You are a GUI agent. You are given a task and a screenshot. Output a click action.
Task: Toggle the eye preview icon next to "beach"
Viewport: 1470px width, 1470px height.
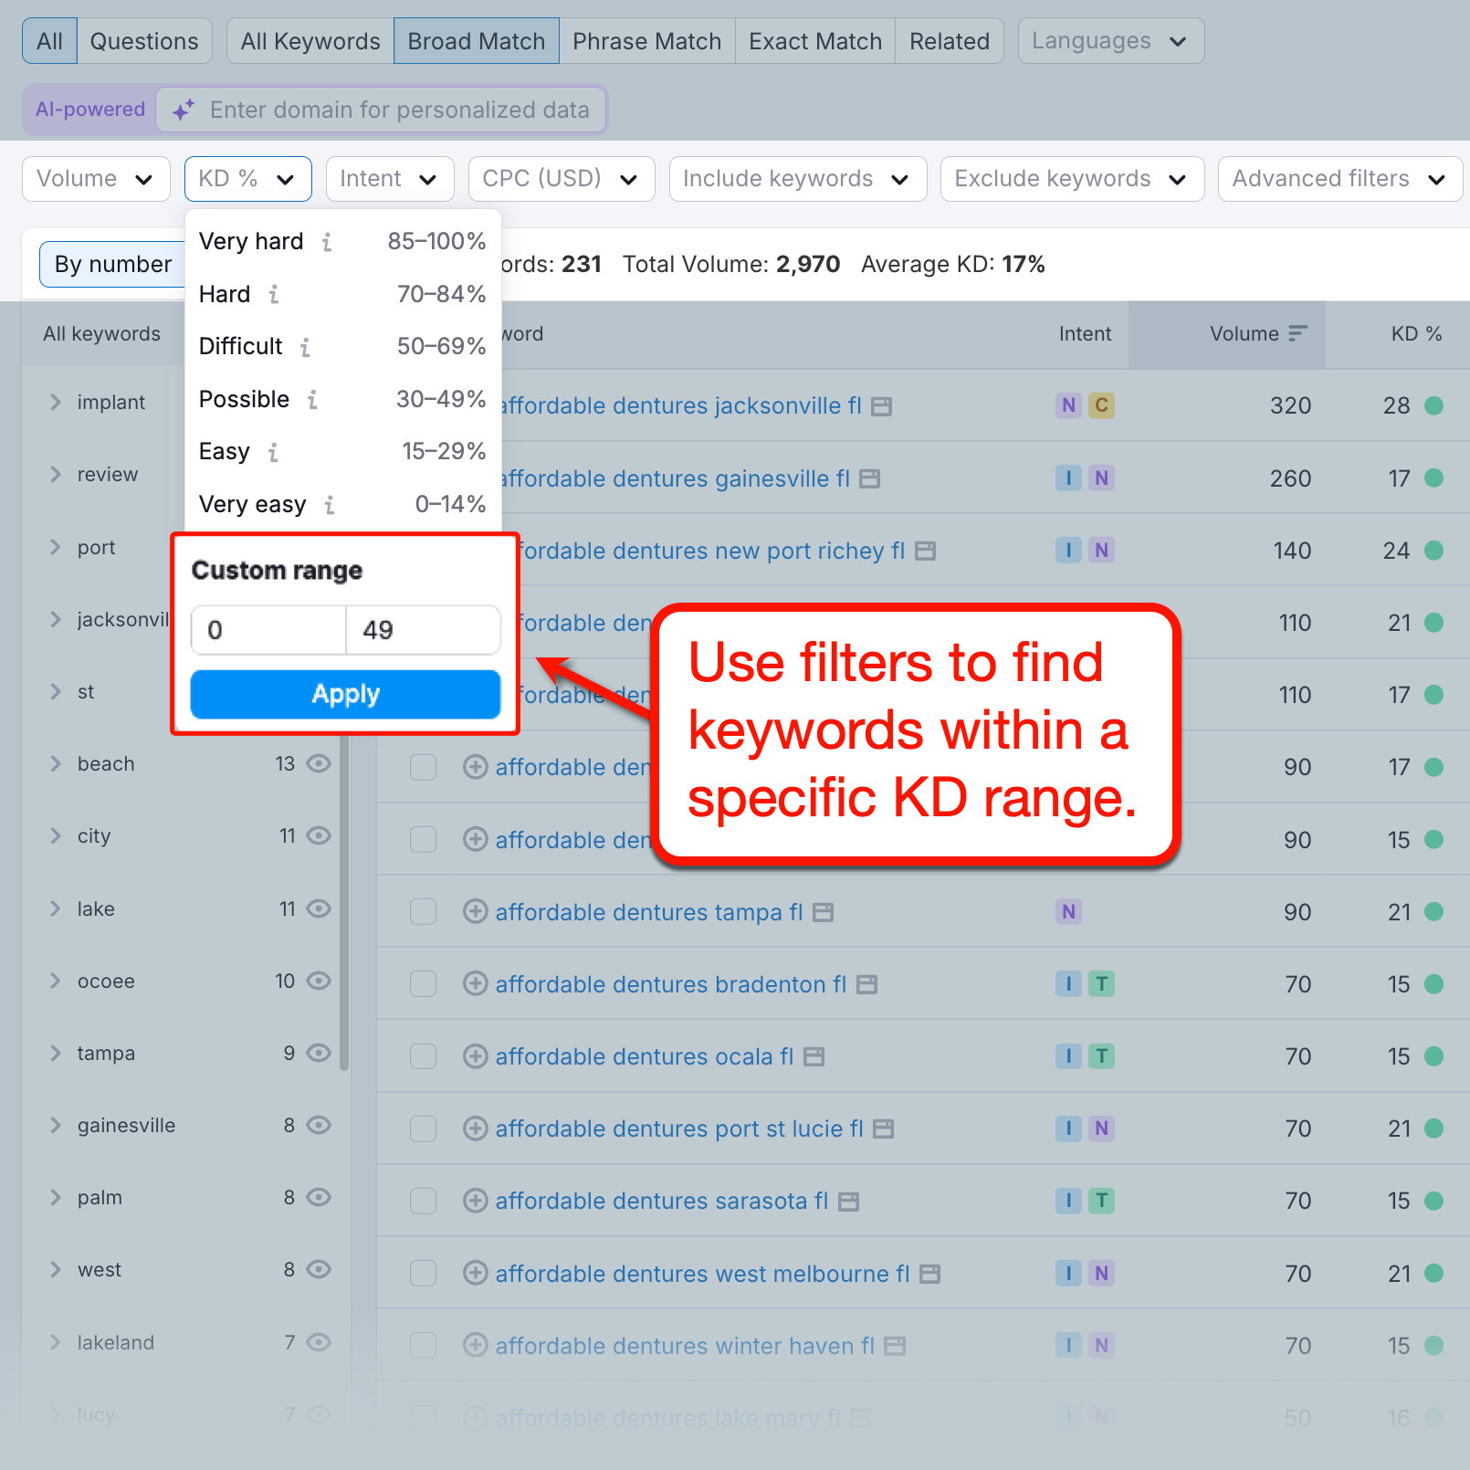(x=318, y=763)
